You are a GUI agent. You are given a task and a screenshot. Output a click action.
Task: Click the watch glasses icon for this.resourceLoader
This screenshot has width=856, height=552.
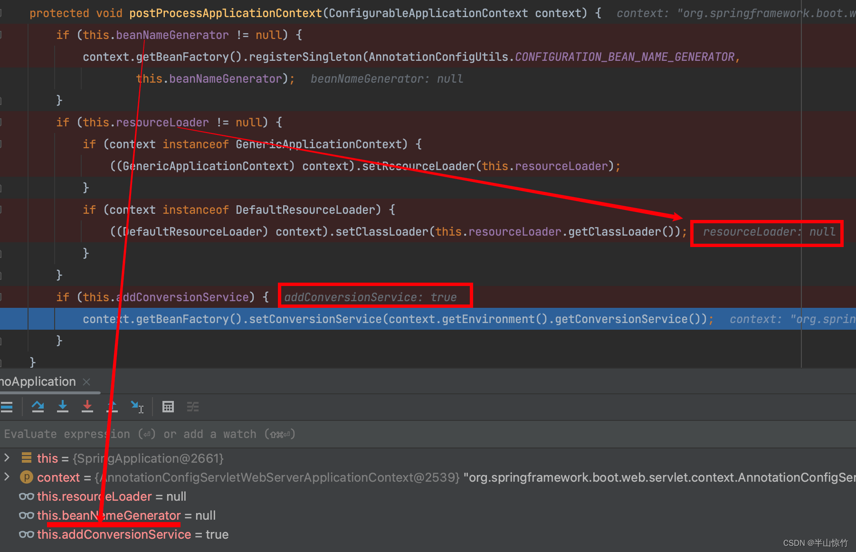[x=27, y=496]
